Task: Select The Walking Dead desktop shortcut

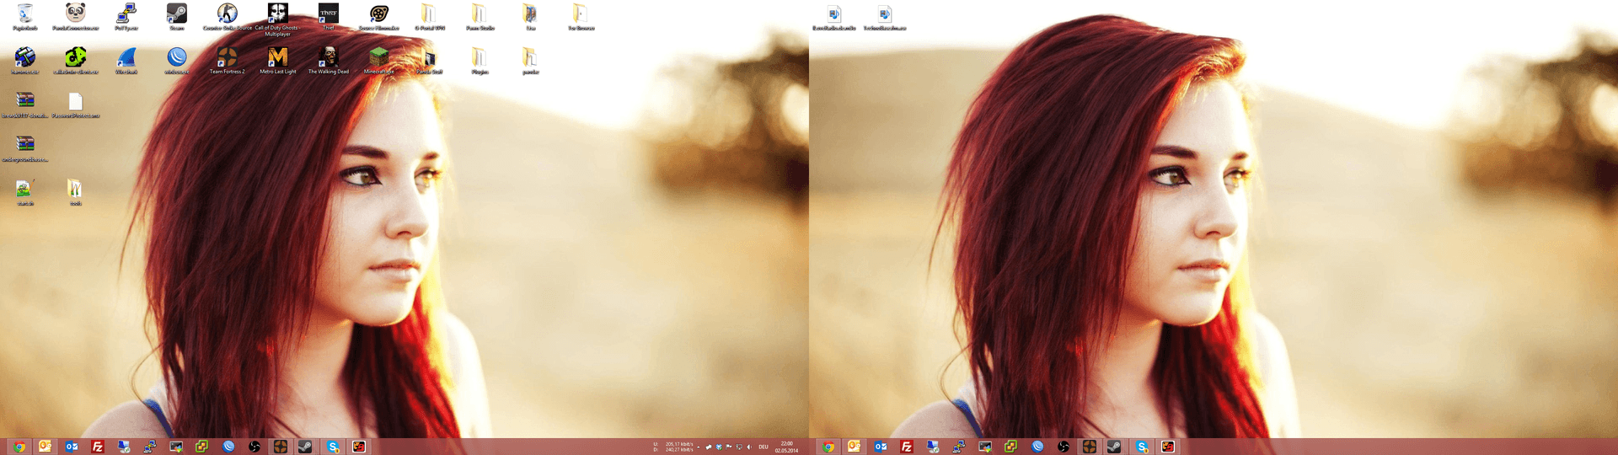Action: pos(329,58)
